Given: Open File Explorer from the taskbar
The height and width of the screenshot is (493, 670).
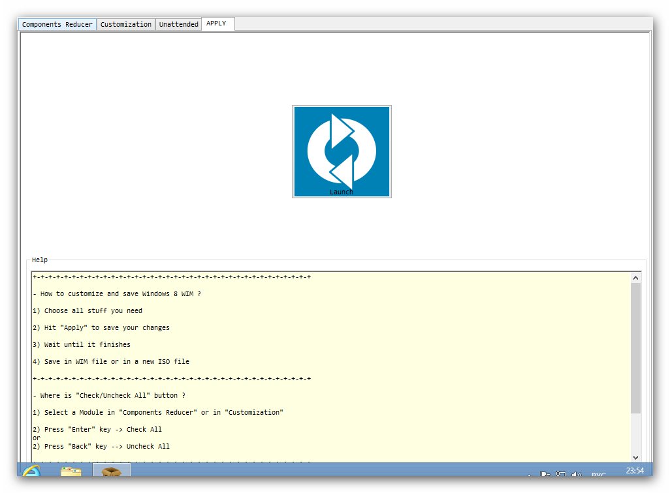Looking at the screenshot, I should [71, 471].
